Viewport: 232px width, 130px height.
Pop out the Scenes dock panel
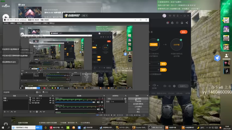coord(27,96)
